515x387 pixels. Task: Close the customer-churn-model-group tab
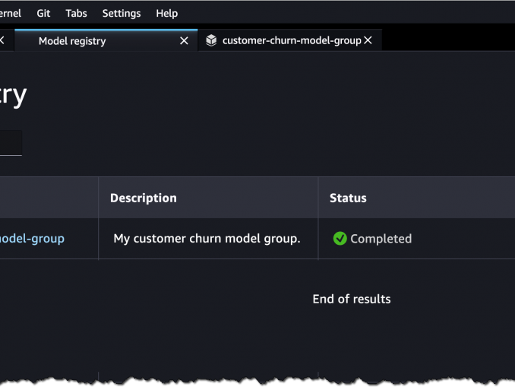[368, 41]
